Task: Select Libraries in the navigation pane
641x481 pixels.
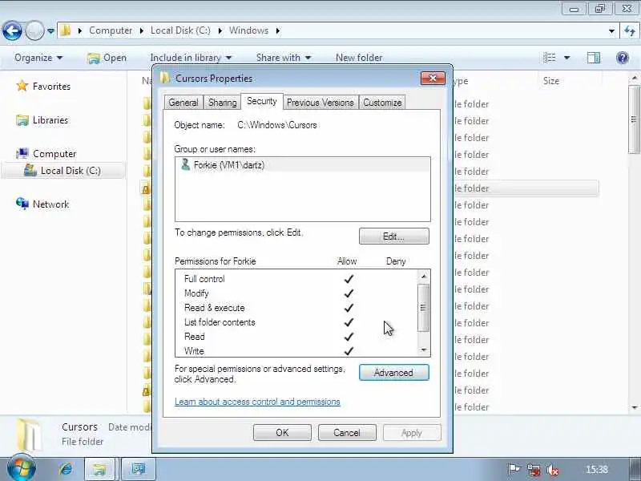Action: tap(50, 120)
